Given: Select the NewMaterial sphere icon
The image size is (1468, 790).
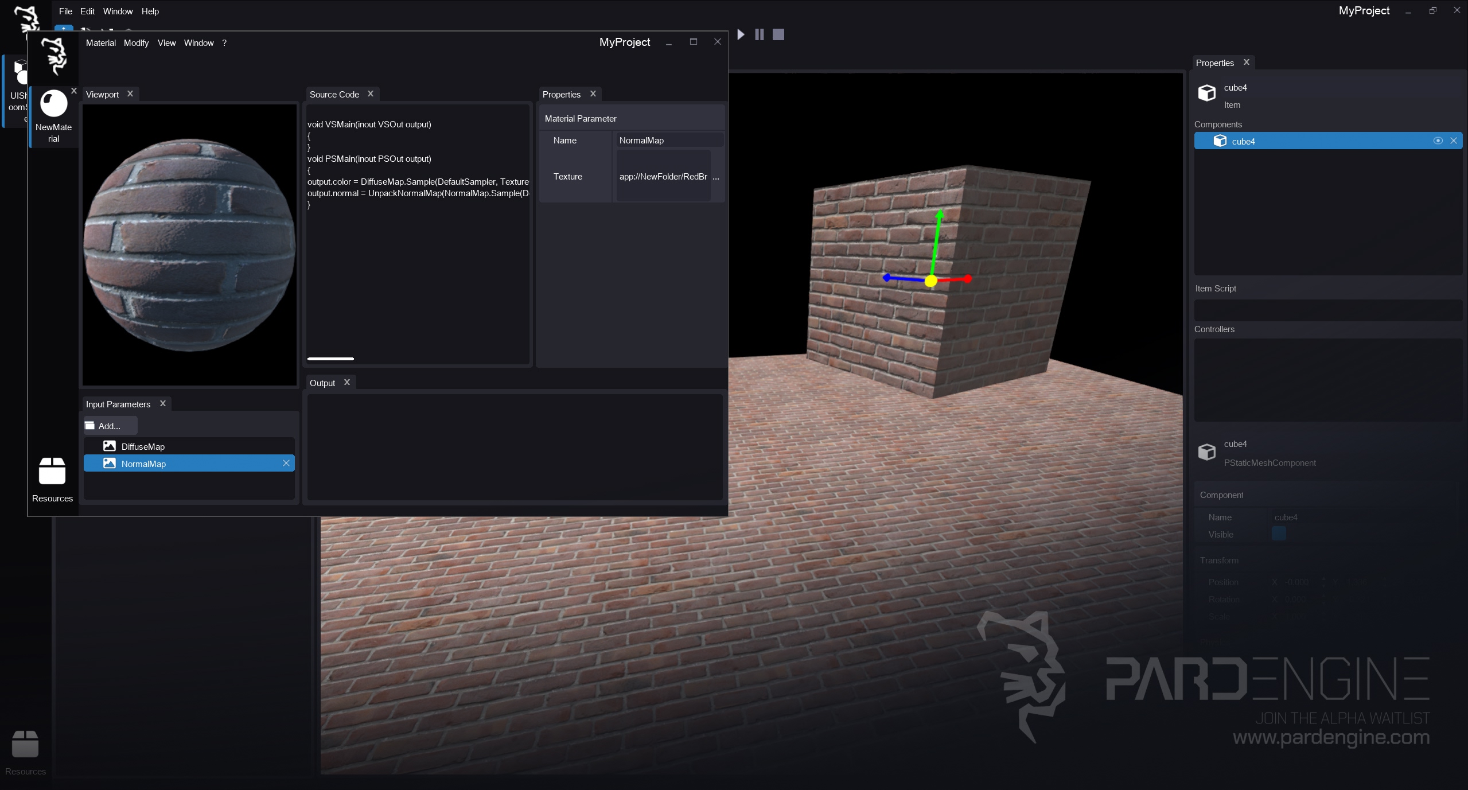Looking at the screenshot, I should (54, 104).
